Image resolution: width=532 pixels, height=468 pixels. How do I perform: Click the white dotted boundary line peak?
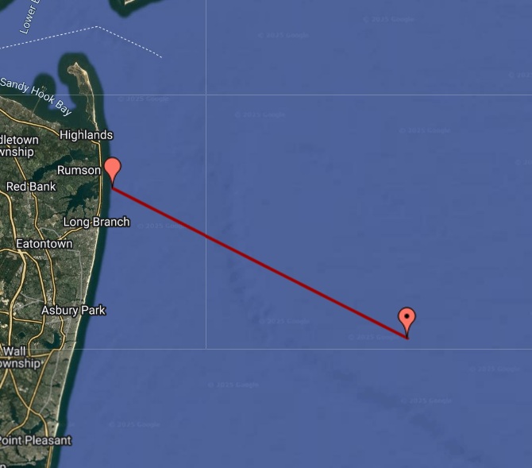pyautogui.click(x=96, y=26)
